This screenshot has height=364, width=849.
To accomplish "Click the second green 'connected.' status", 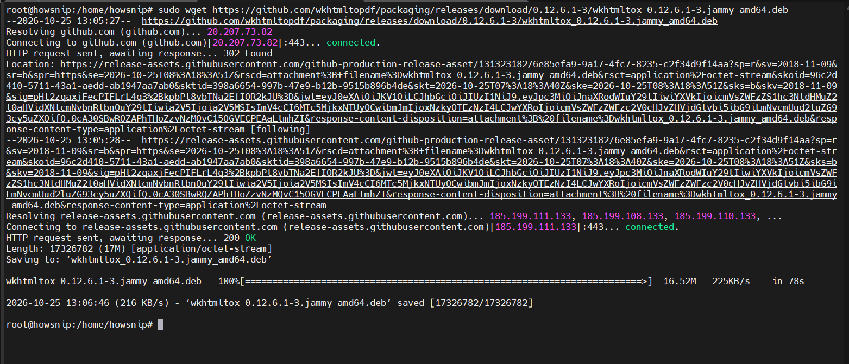I will 652,227.
